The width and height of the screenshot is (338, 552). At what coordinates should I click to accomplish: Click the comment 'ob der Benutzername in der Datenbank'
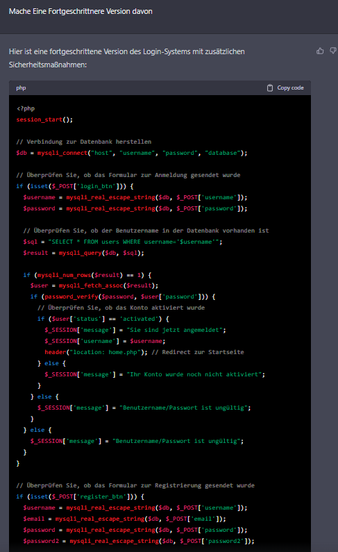146,231
